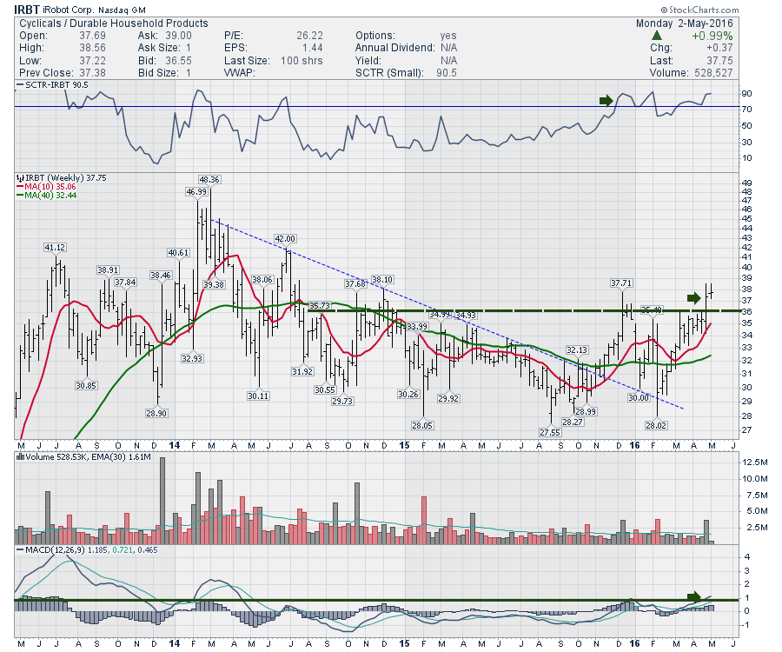Click the 32.13 price label

tap(577, 350)
